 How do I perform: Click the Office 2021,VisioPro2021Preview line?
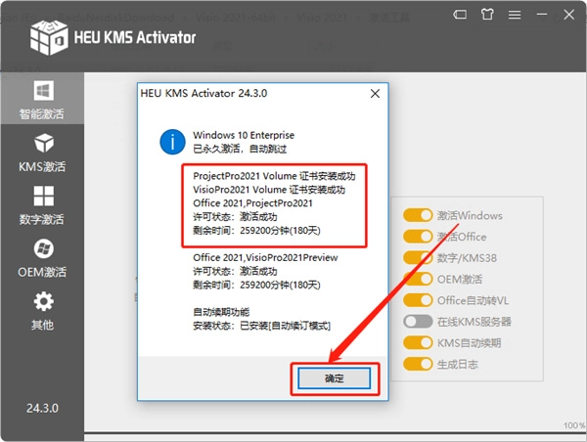(265, 257)
